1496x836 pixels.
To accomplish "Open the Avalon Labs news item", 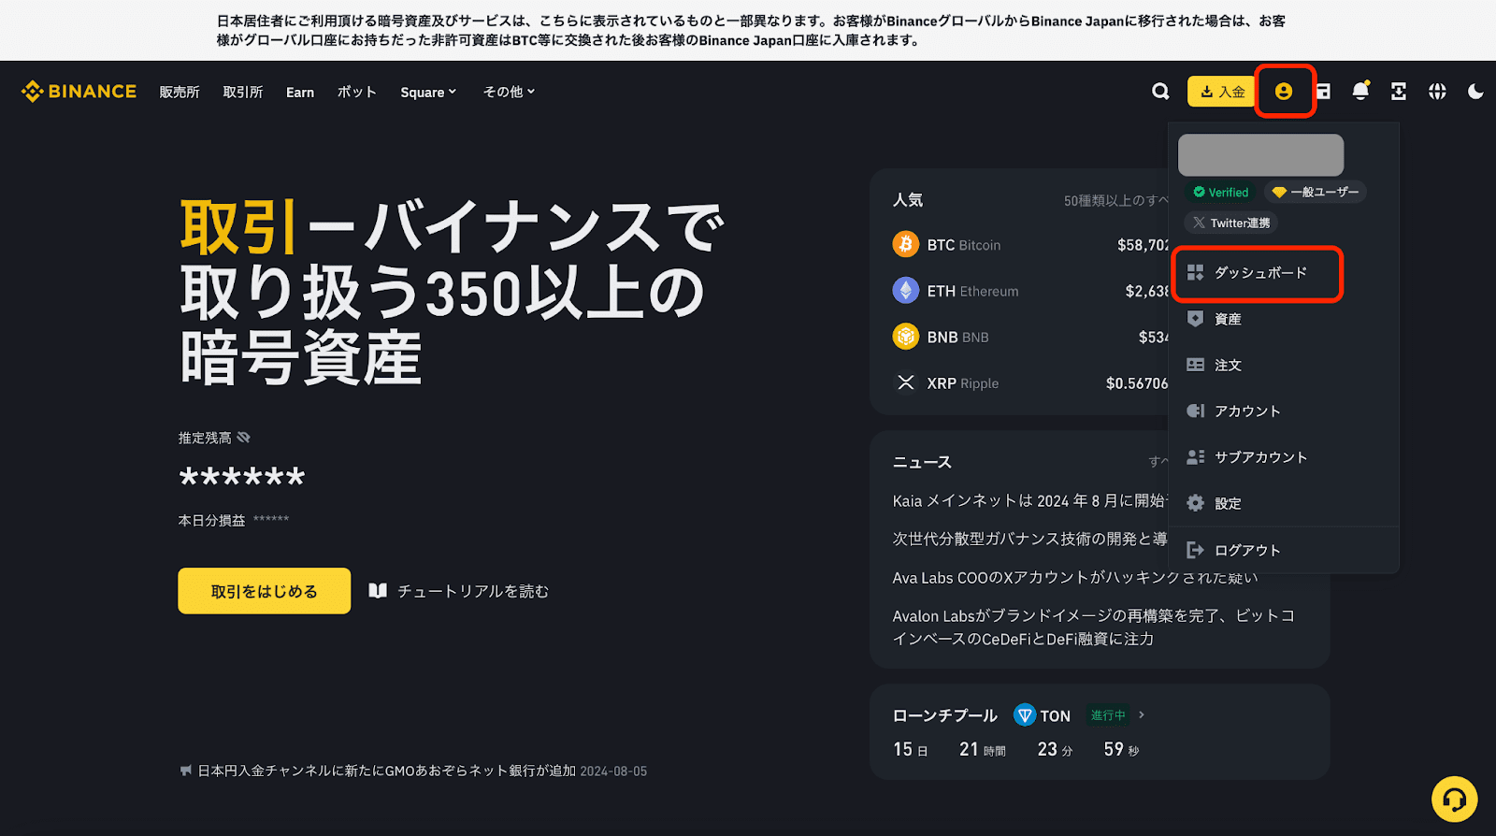I will click(1094, 627).
